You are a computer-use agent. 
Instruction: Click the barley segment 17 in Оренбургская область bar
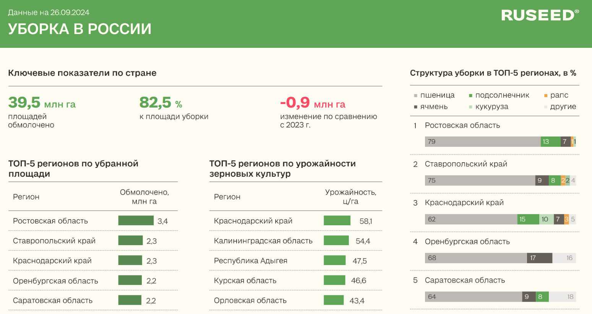pos(539,258)
